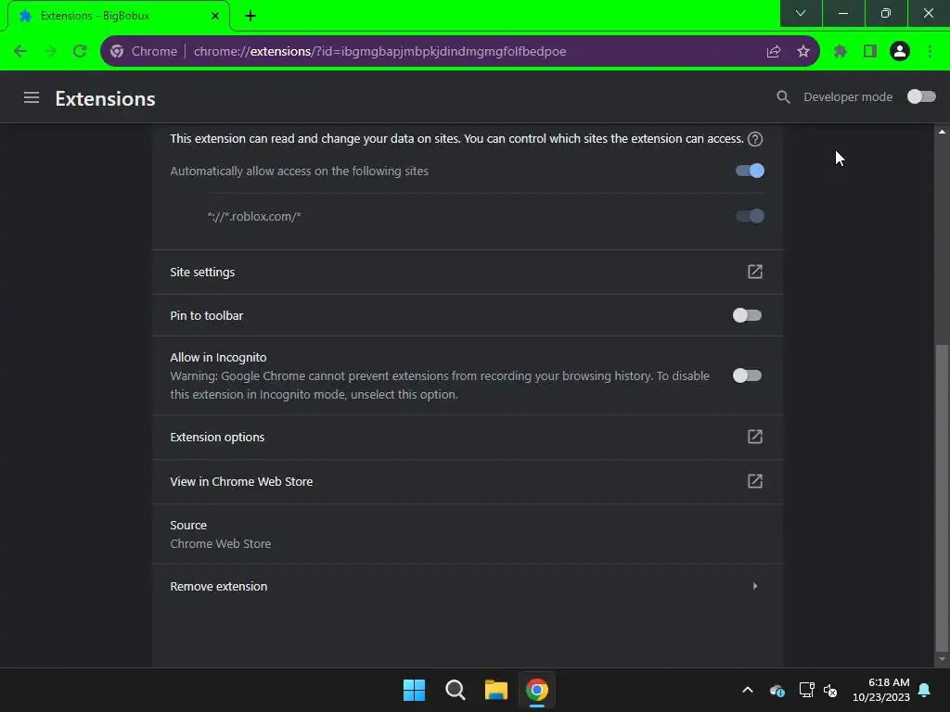
Task: Open Windows Start menu
Action: (415, 690)
